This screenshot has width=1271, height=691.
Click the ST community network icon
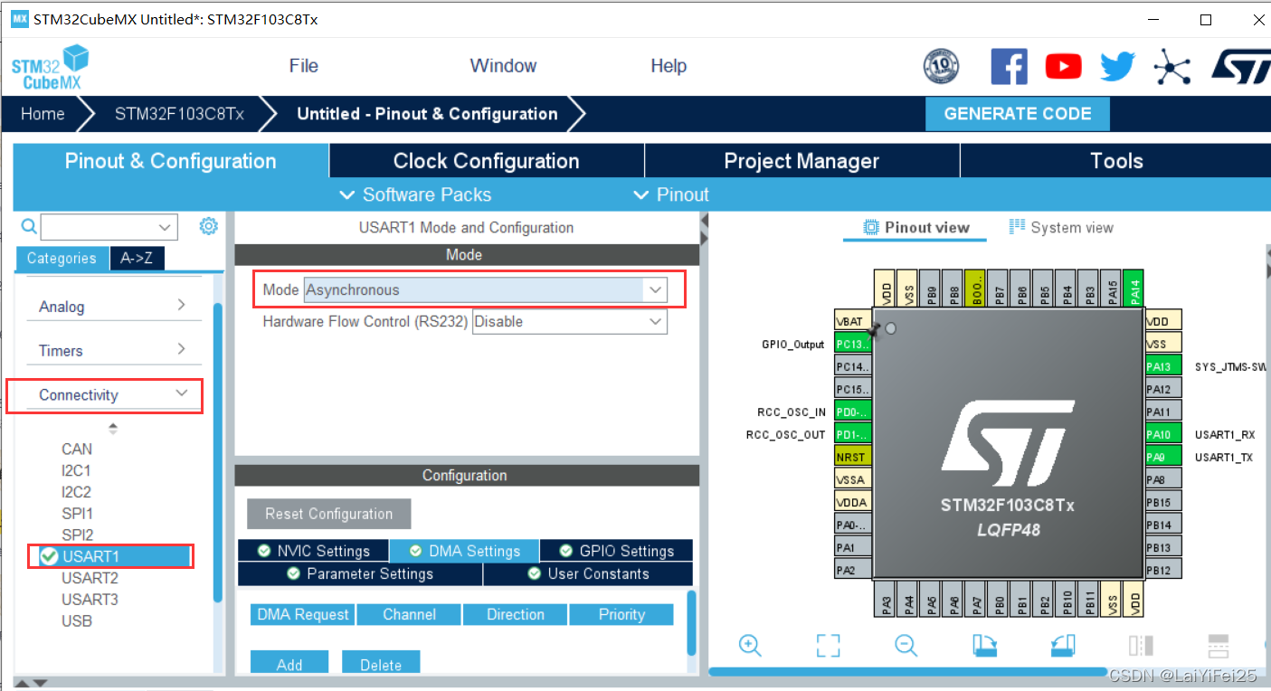[1171, 66]
